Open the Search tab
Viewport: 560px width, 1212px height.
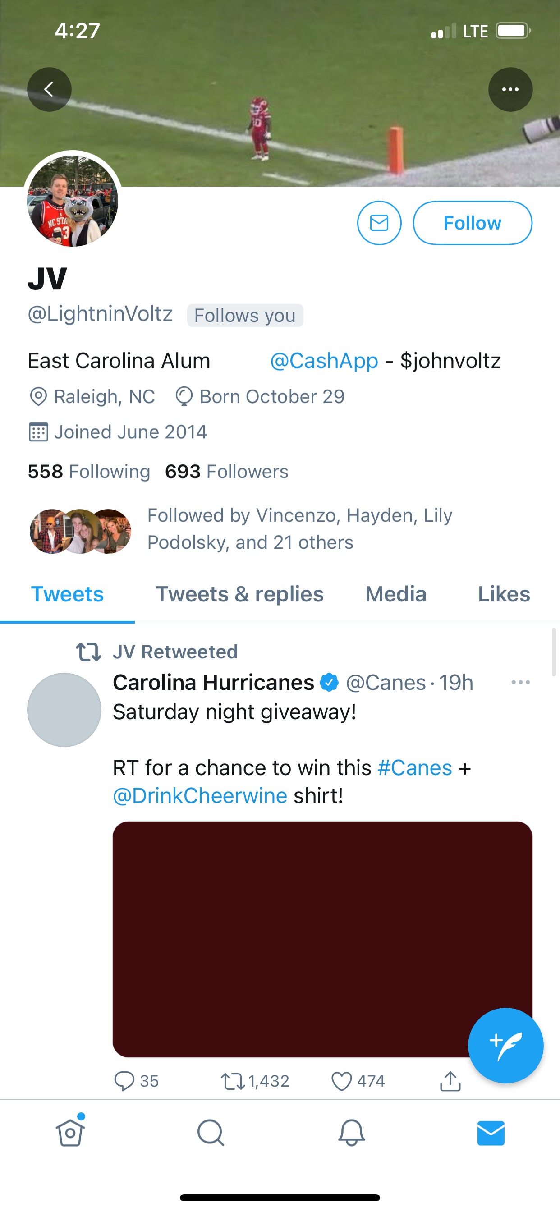pos(211,1133)
